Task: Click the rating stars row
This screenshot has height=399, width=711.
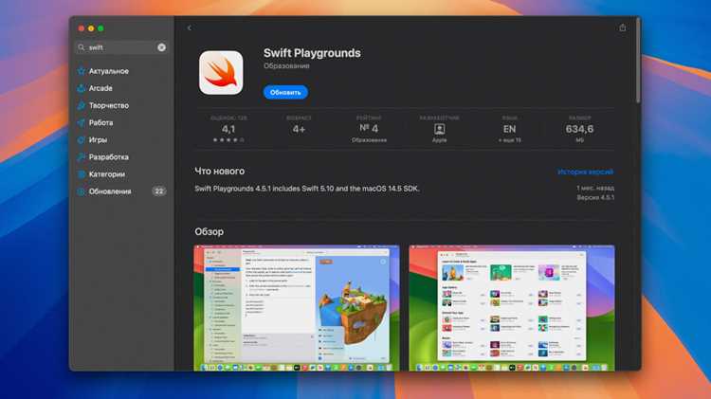Action: [x=228, y=140]
